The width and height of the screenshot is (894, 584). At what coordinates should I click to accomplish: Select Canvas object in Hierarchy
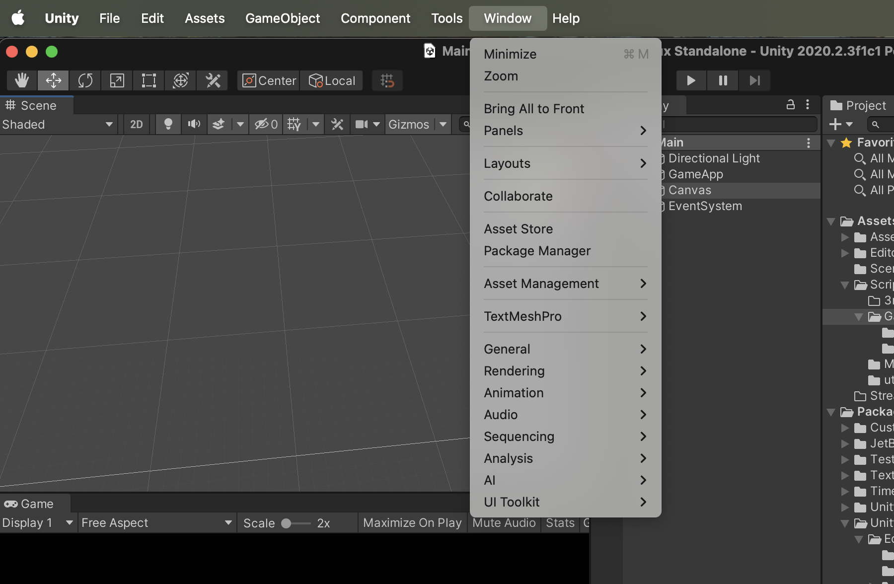[690, 190]
